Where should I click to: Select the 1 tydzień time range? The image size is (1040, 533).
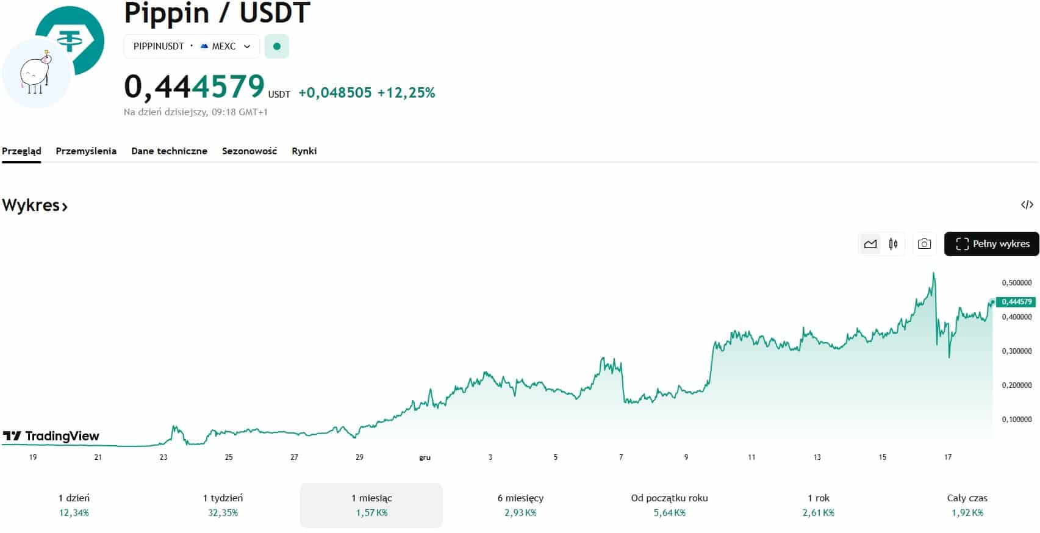(x=223, y=505)
